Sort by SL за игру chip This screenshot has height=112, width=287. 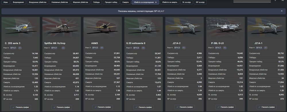click(187, 2)
